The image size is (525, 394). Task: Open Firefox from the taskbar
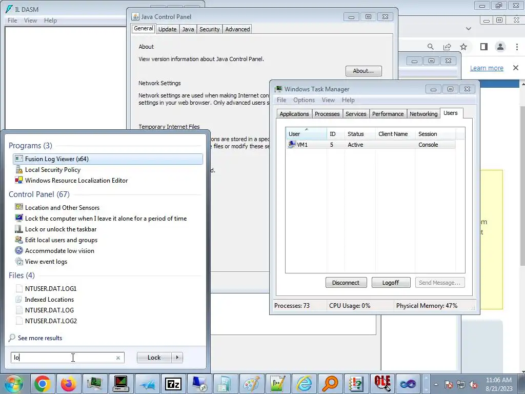pyautogui.click(x=69, y=384)
